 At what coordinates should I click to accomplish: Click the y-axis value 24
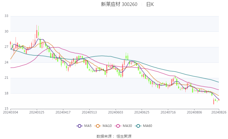tap(6, 62)
